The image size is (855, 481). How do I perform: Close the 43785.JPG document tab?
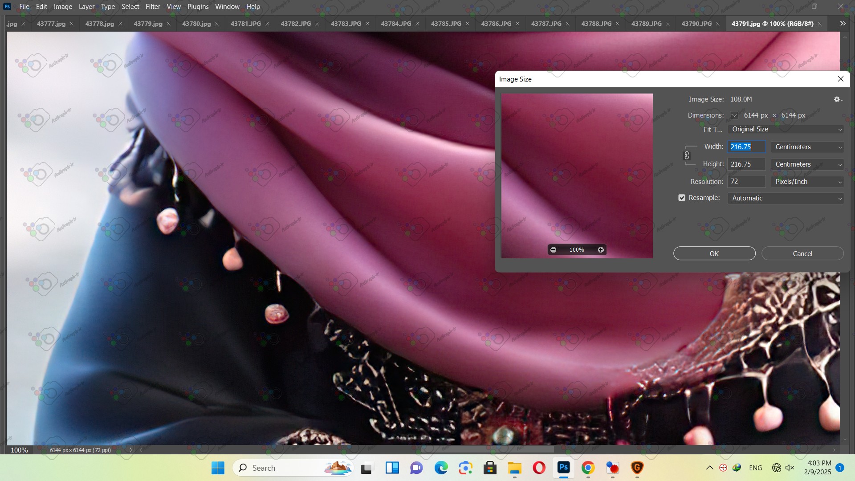click(x=468, y=24)
